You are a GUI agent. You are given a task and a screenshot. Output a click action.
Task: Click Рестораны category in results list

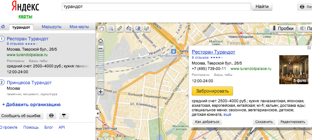click(16, 61)
